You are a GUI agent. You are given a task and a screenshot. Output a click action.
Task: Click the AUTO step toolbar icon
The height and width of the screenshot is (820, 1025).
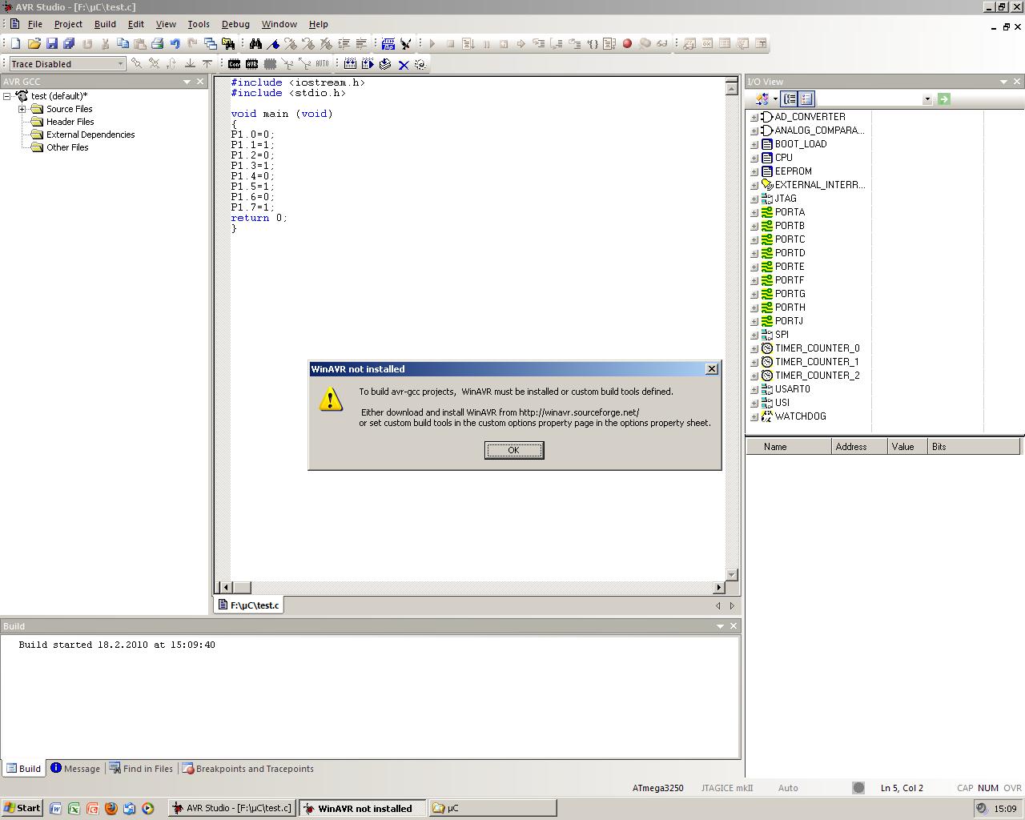pyautogui.click(x=322, y=63)
